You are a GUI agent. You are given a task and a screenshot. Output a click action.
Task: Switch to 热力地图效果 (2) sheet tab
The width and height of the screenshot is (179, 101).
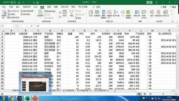click(84, 90)
